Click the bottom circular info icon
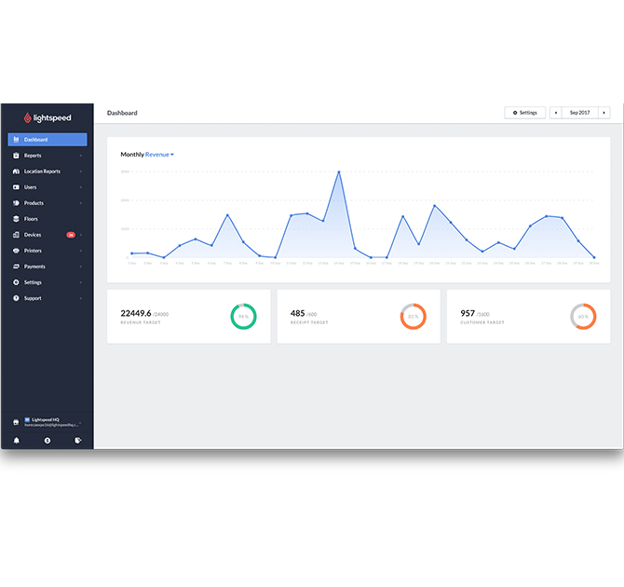624x587 pixels. pos(47,441)
